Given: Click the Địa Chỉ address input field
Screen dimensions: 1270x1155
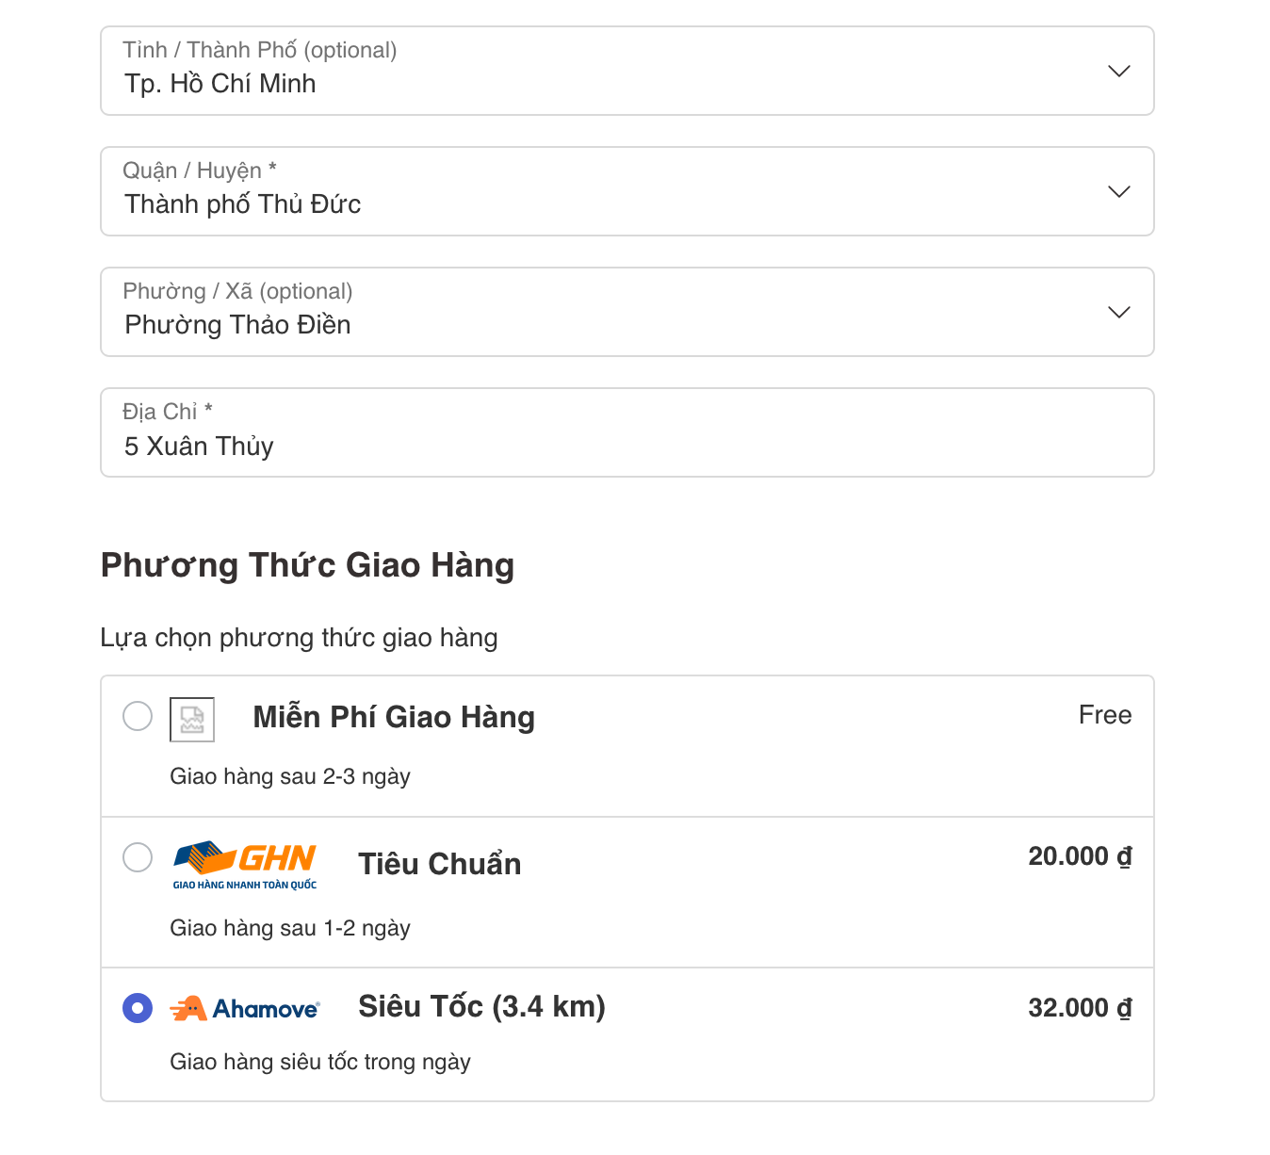Looking at the screenshot, I should click(x=627, y=446).
